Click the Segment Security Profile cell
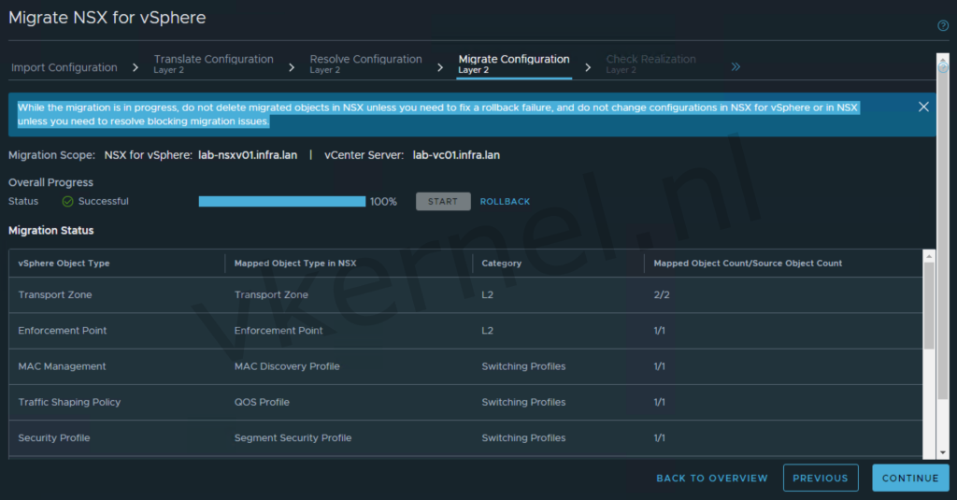Viewport: 957px width, 500px height. click(x=293, y=437)
